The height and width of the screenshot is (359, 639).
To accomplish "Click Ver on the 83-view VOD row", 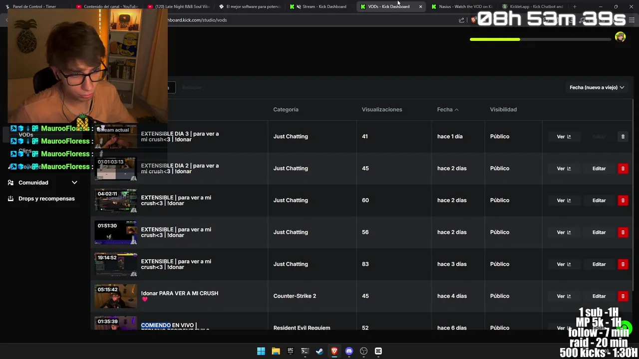I will click(x=564, y=264).
